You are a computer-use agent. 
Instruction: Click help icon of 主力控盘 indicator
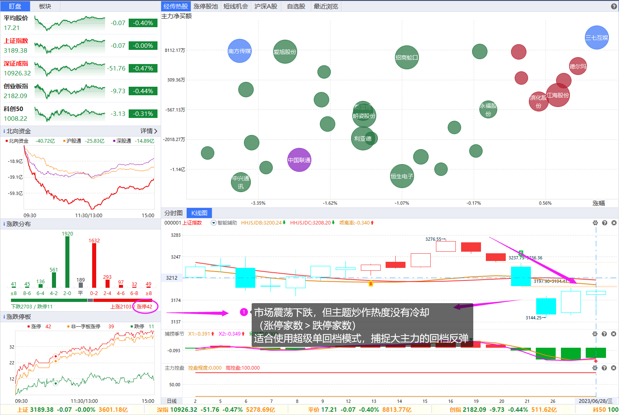coord(604,368)
